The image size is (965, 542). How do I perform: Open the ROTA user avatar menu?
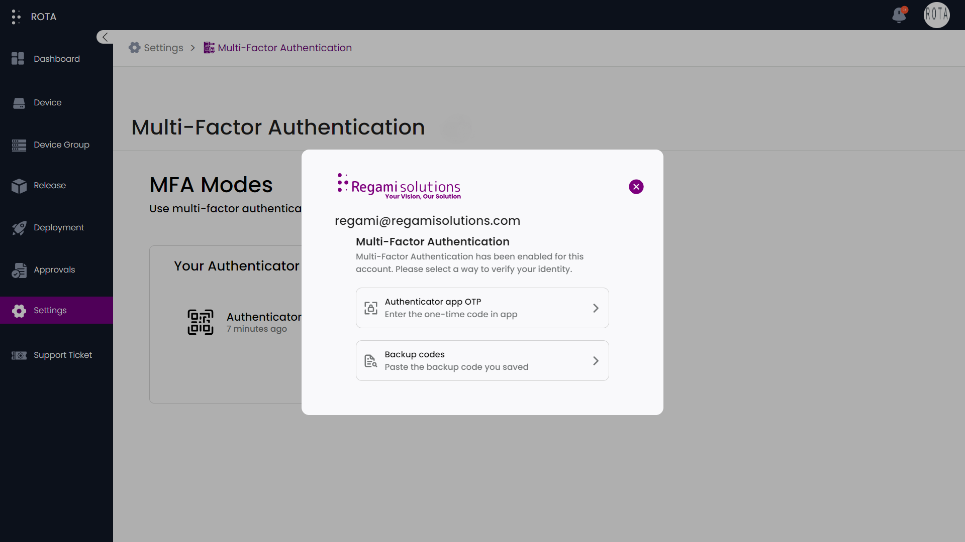point(936,15)
